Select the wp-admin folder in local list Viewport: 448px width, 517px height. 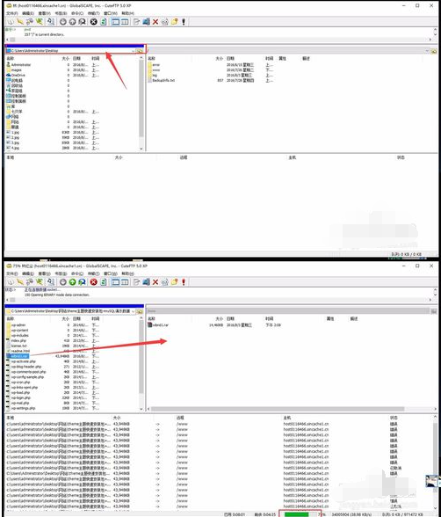pos(18,325)
